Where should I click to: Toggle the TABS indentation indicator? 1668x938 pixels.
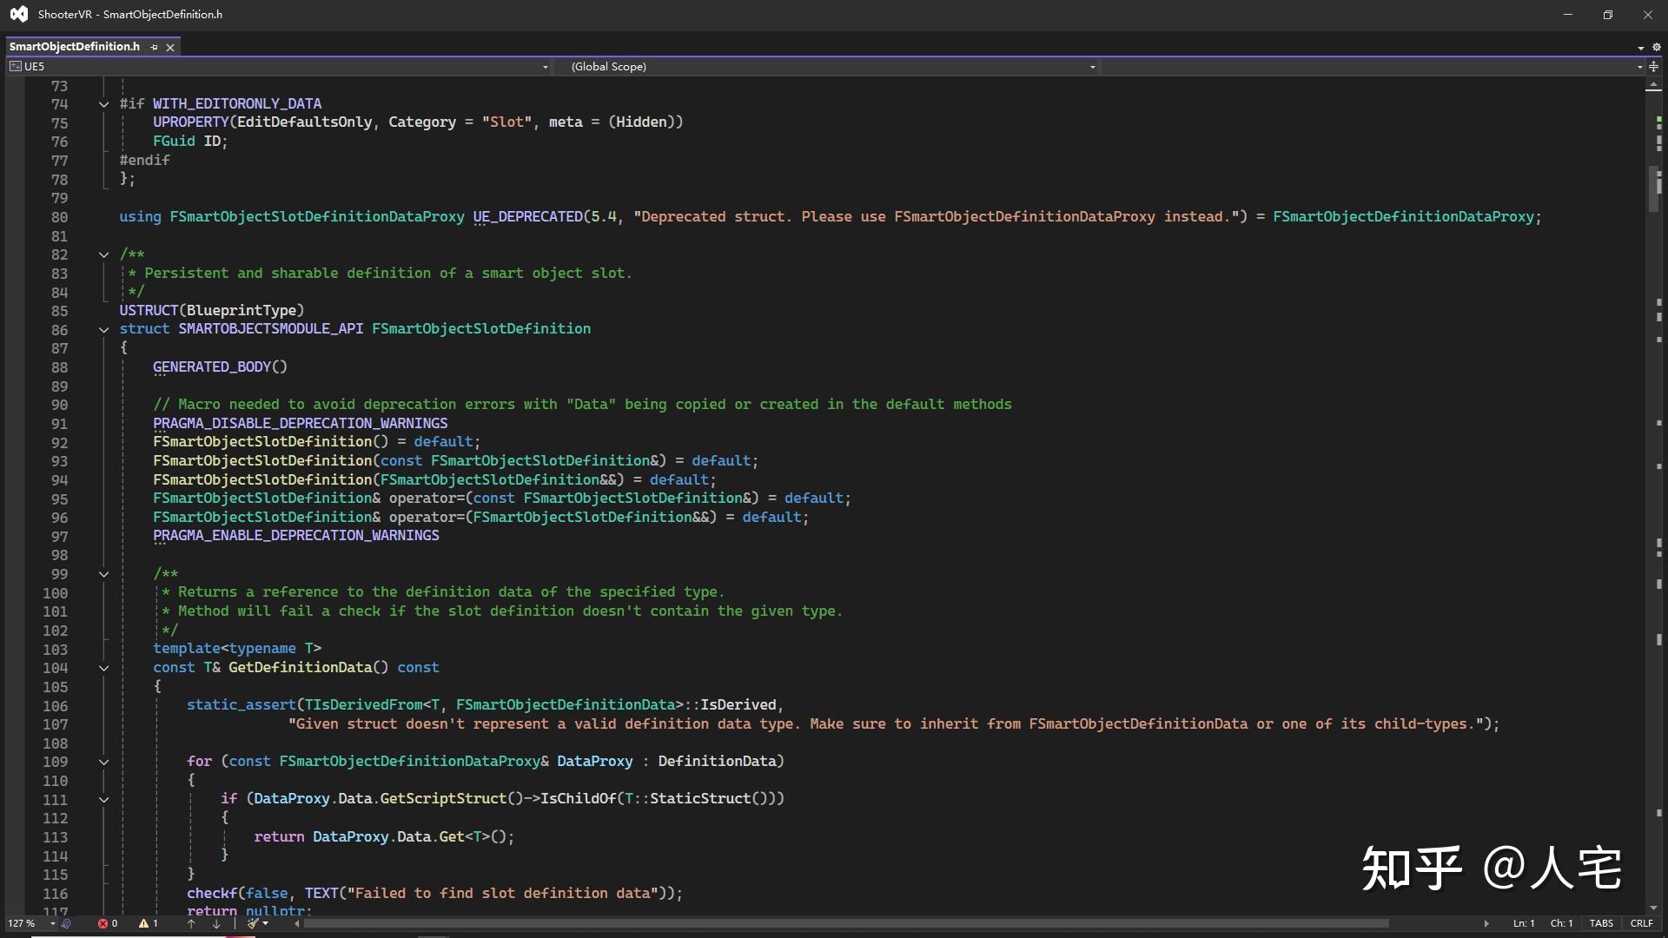(x=1600, y=923)
